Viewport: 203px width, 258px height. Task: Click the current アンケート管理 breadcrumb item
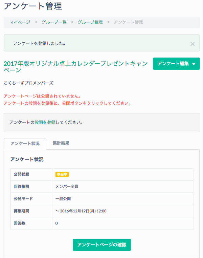[128, 22]
